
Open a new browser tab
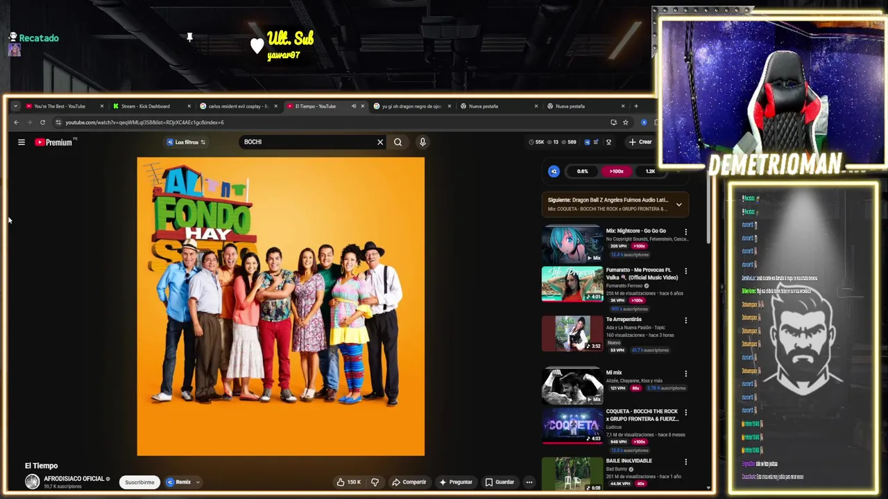[x=635, y=106]
